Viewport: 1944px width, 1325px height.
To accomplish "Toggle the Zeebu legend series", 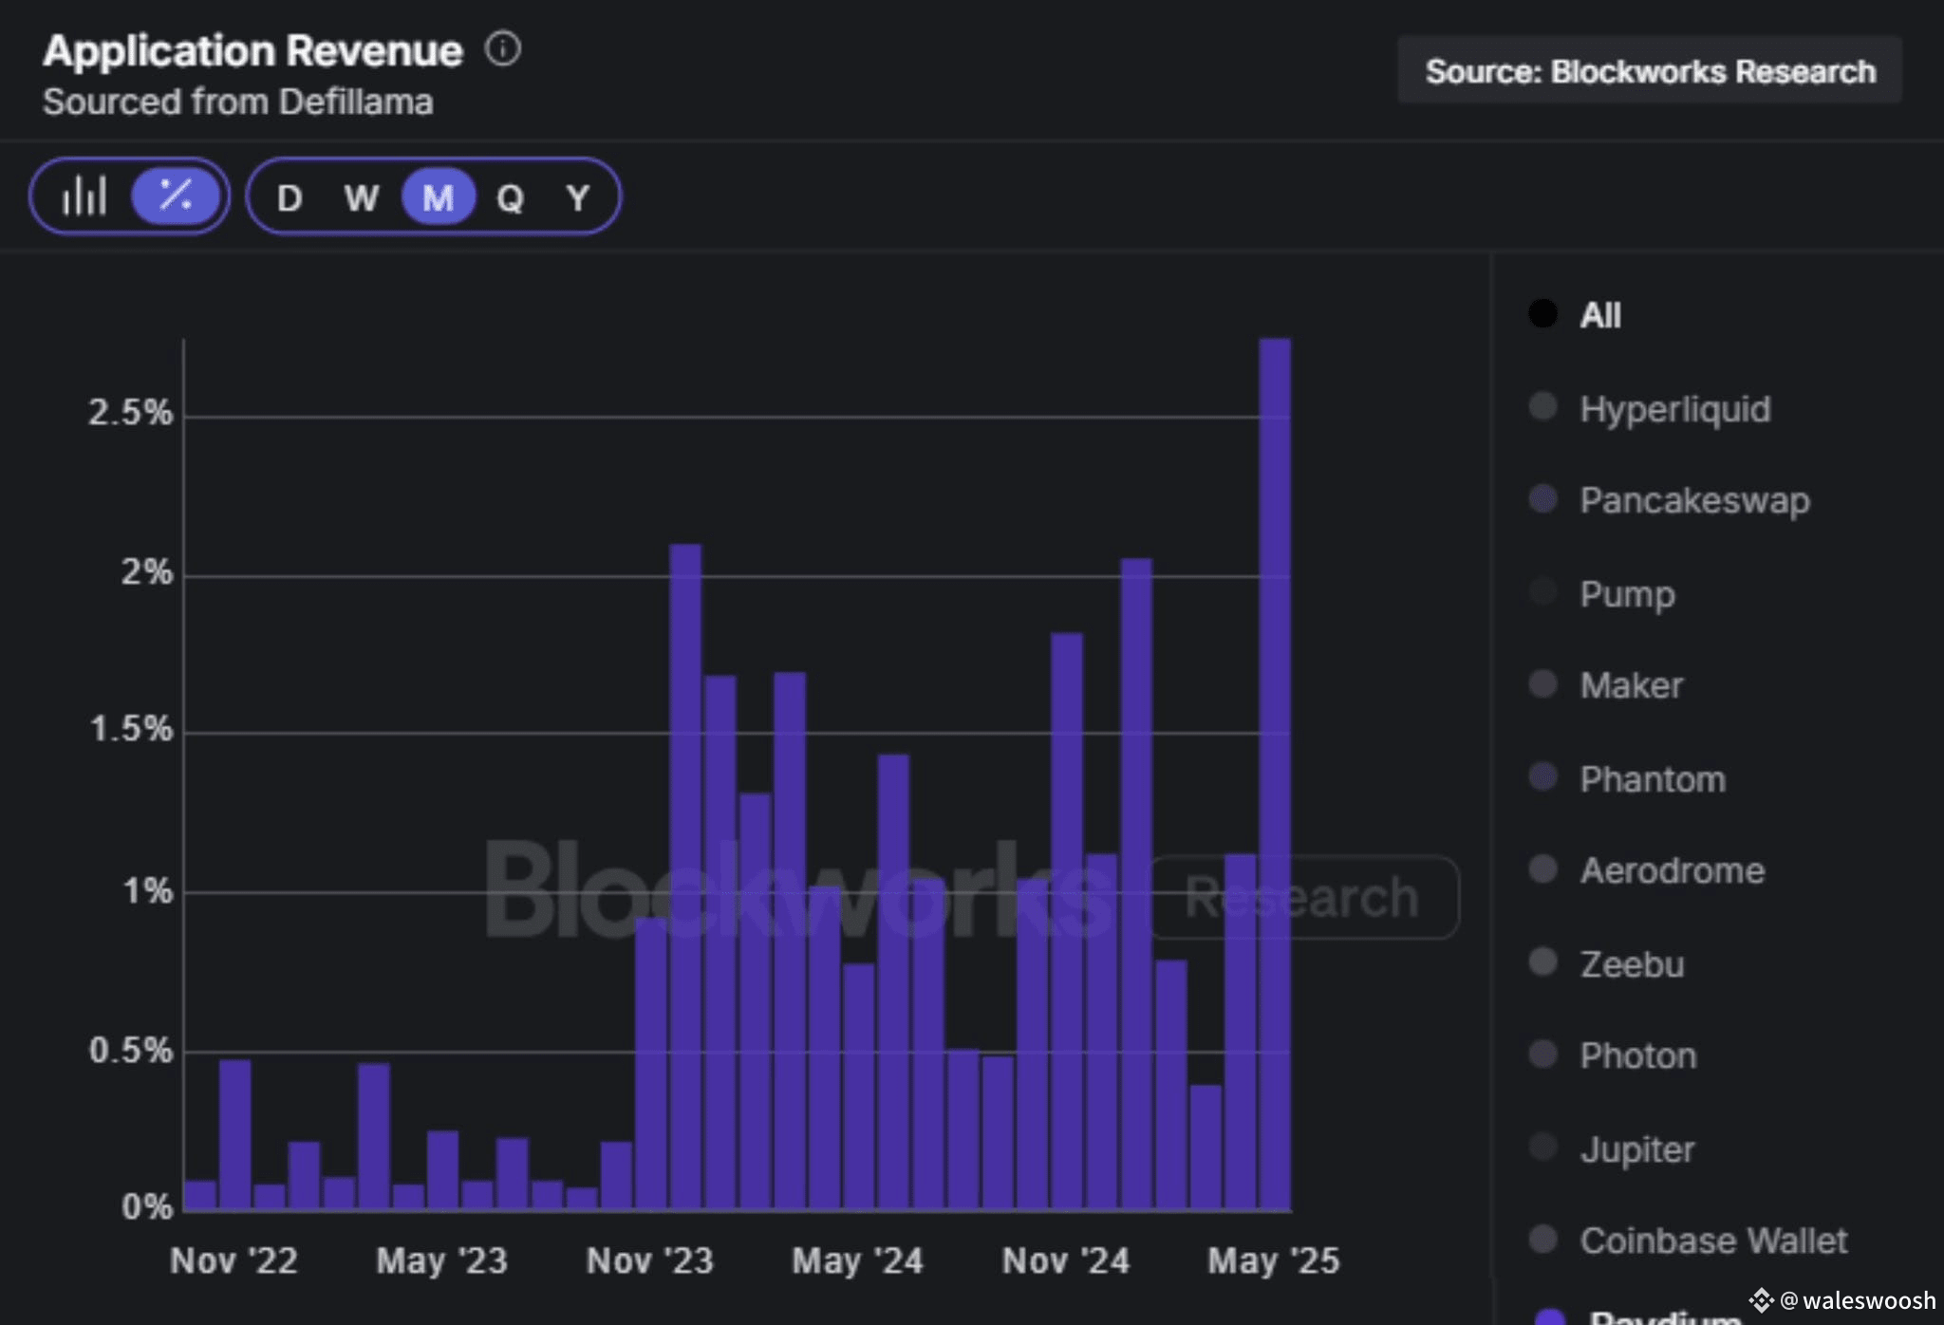I will 1607,963.
